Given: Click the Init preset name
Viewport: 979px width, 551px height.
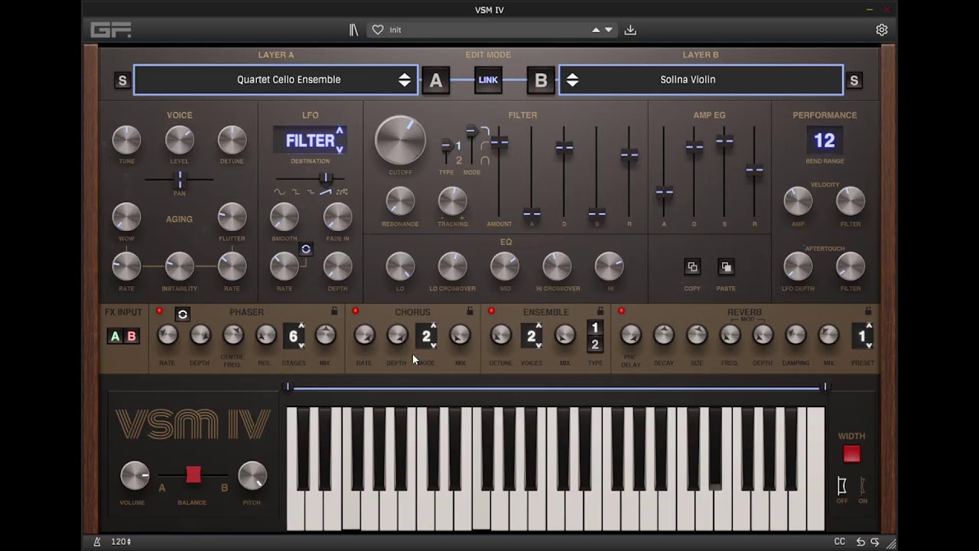Looking at the screenshot, I should [x=395, y=30].
